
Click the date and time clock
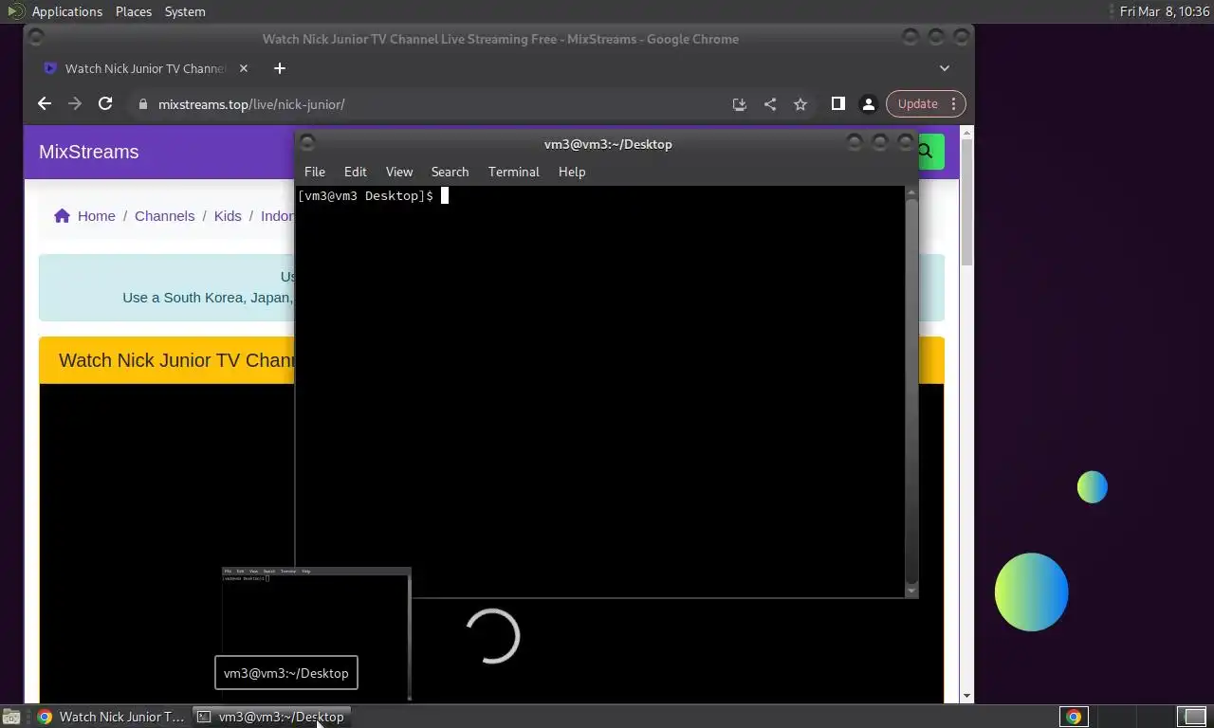pos(1165,11)
